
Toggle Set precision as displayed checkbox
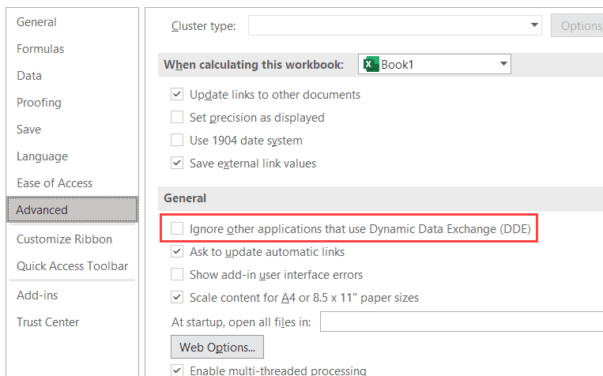pyautogui.click(x=177, y=118)
